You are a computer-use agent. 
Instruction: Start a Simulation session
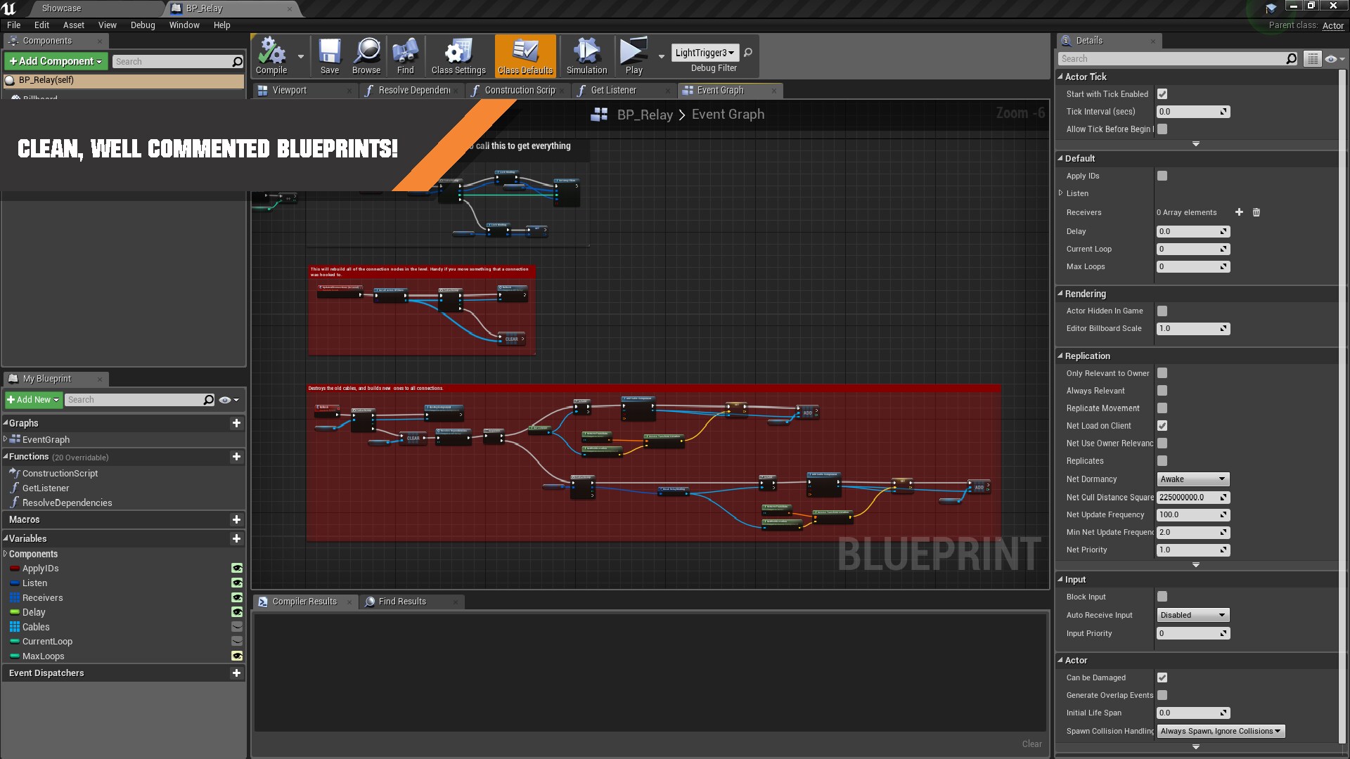586,56
